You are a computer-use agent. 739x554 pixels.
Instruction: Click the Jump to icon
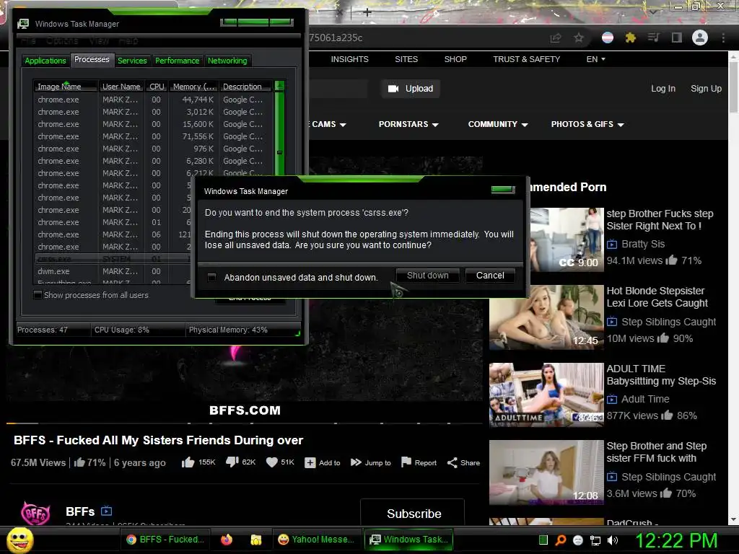tap(356, 462)
